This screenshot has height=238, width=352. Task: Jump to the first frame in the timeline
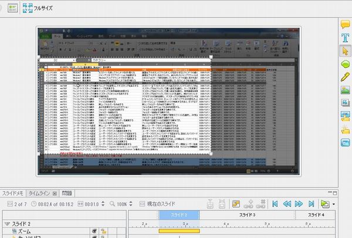pos(273,203)
